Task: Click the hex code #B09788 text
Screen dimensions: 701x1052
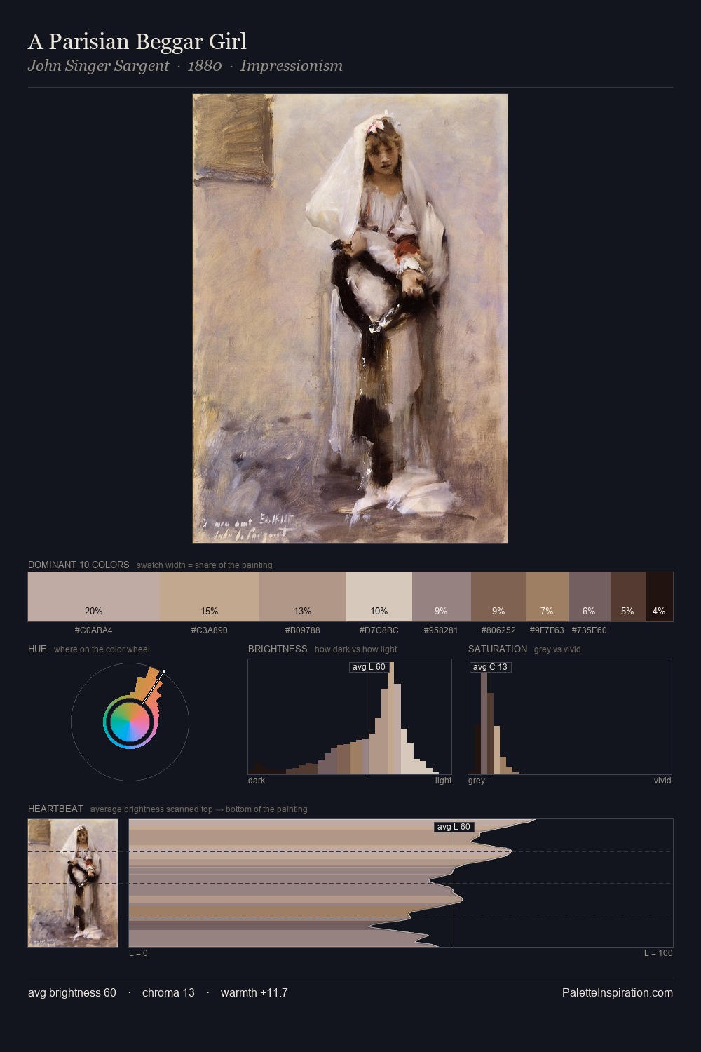Action: coord(303,630)
